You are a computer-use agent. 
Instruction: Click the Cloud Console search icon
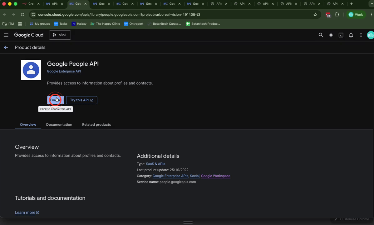(x=321, y=35)
